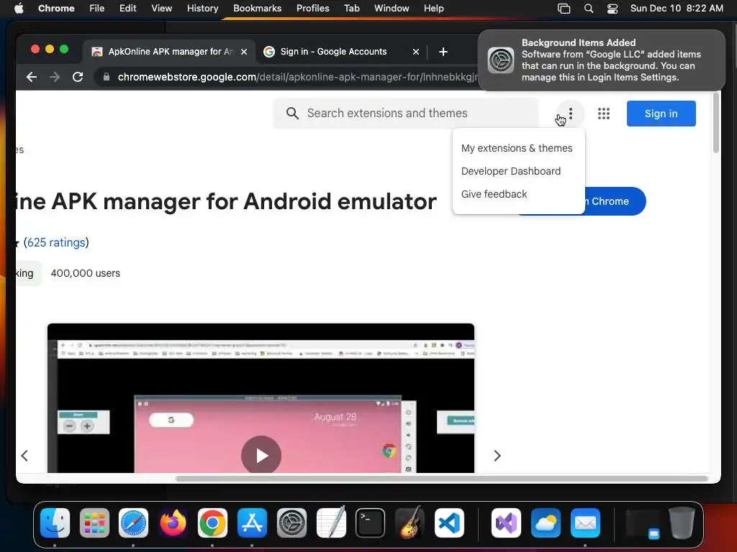
Task: Reload the current page
Action: pyautogui.click(x=78, y=77)
